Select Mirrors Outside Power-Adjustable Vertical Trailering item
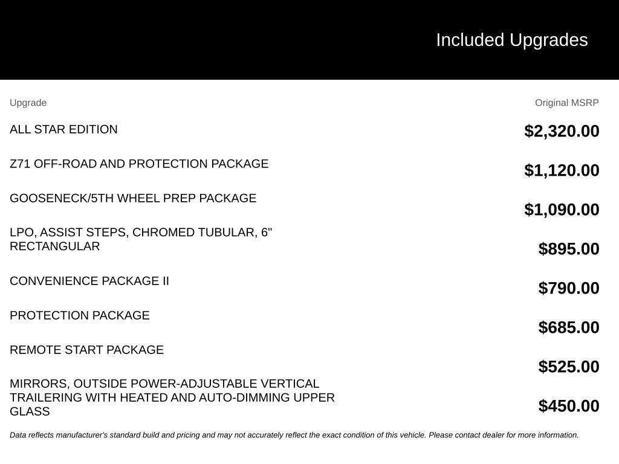619x464 pixels. pyautogui.click(x=172, y=398)
